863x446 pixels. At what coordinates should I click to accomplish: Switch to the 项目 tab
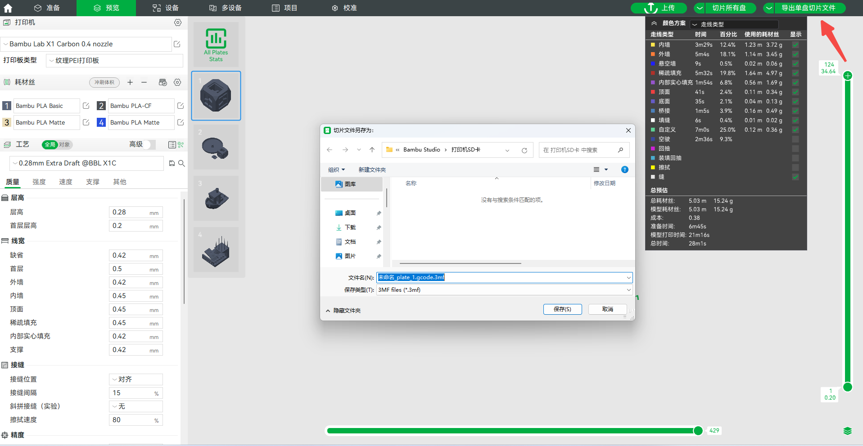(x=285, y=8)
